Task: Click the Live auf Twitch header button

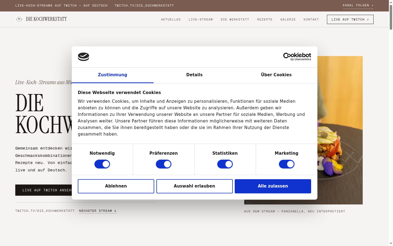Action: [x=350, y=19]
